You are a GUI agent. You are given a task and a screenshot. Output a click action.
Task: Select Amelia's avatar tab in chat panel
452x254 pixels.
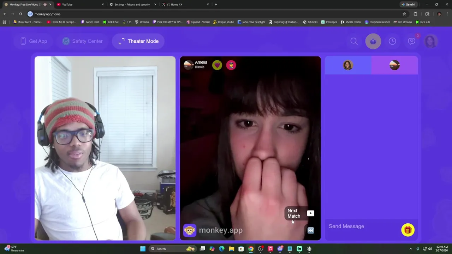pyautogui.click(x=394, y=65)
